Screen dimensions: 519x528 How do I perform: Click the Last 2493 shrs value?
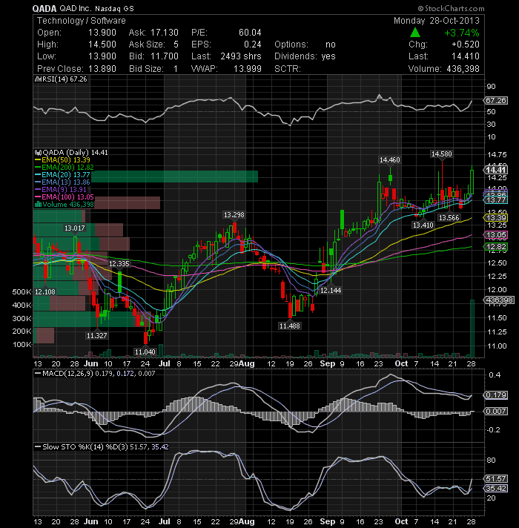(x=241, y=56)
